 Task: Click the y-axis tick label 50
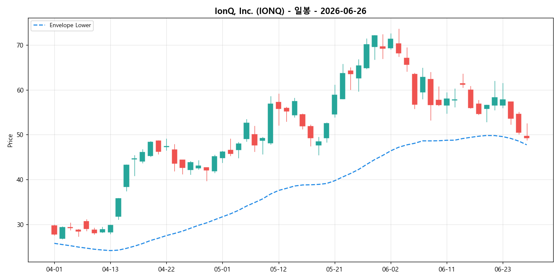tap(20, 135)
